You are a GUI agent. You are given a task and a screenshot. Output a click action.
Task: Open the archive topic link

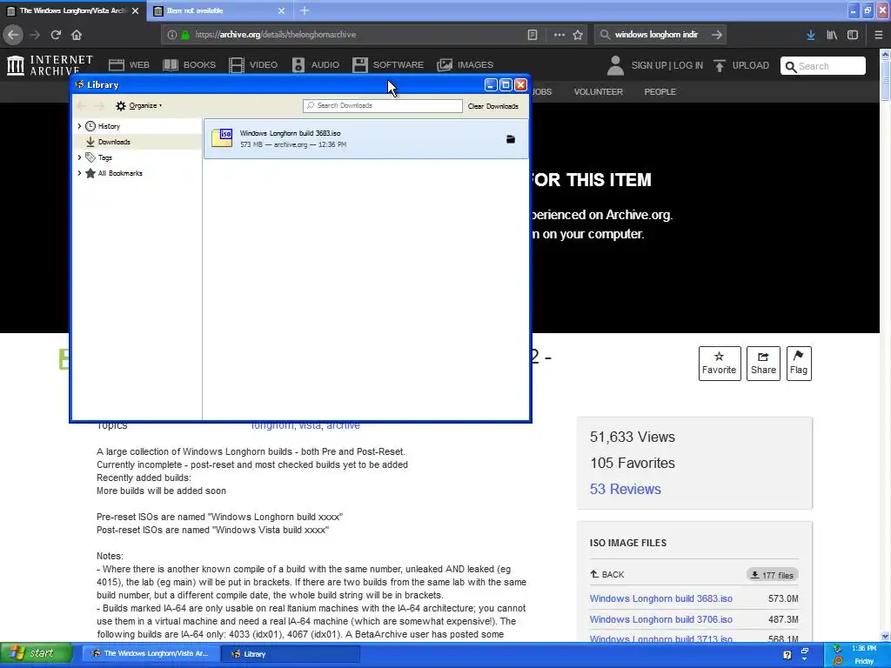[x=343, y=425]
